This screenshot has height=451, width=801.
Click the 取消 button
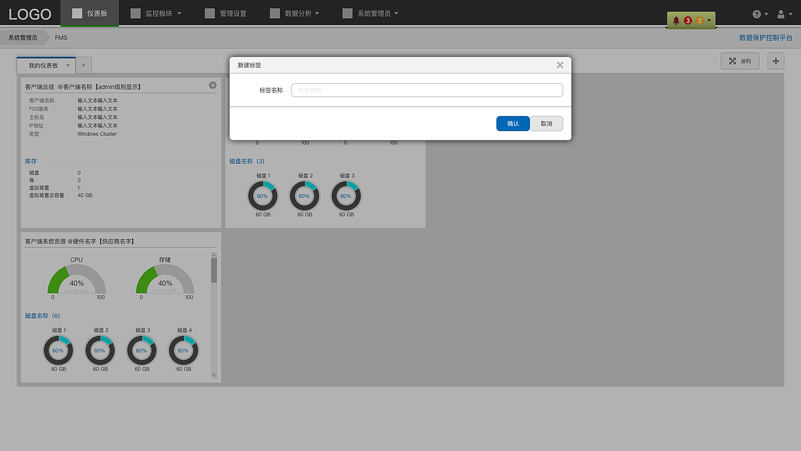tap(546, 123)
